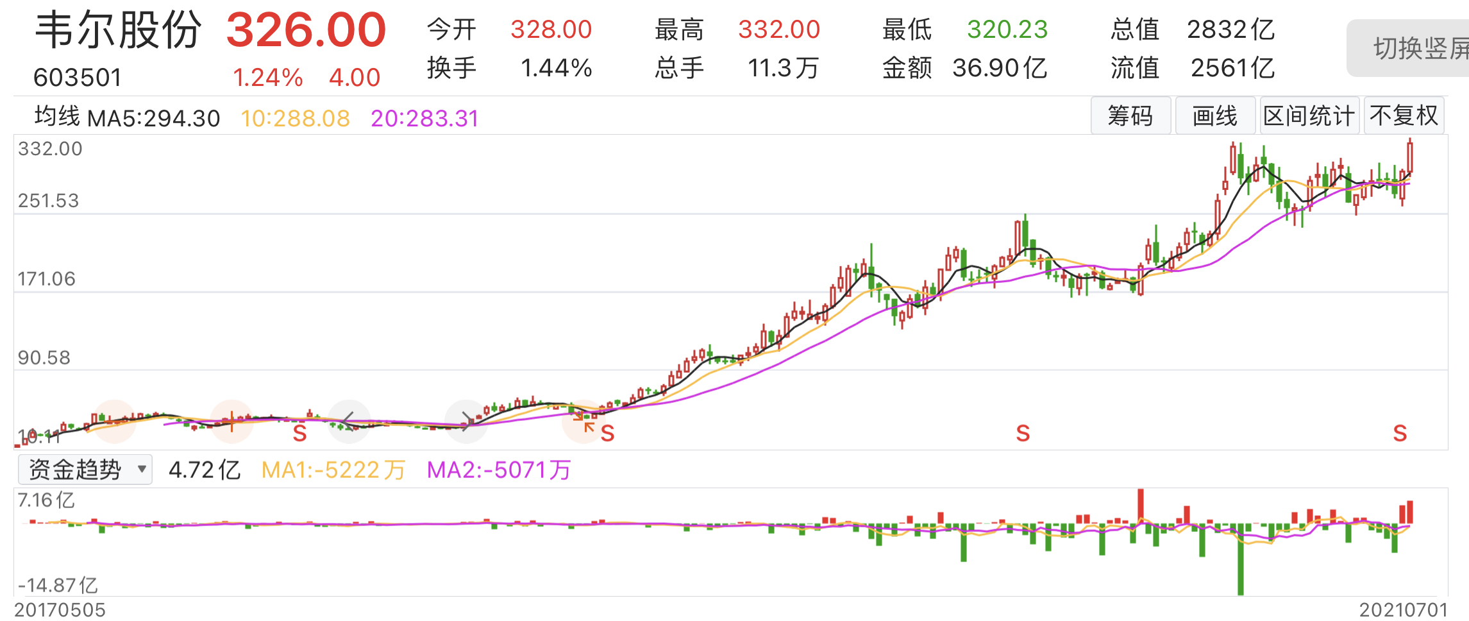
Task: Click the 今开 value 328.00
Action: (551, 30)
